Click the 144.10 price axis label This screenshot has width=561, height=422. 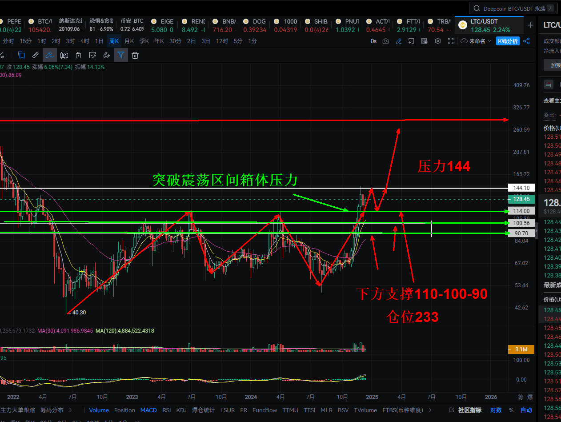521,188
